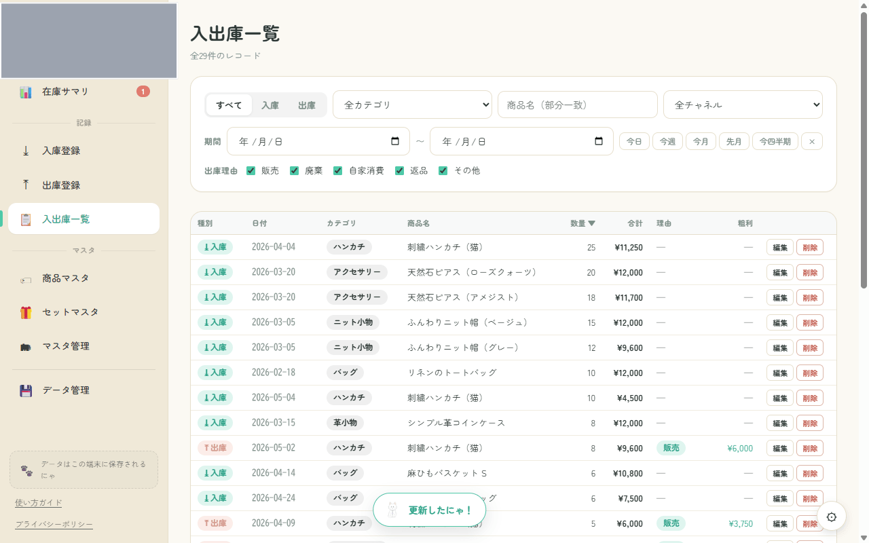Open 出庫登録 page
The width and height of the screenshot is (869, 543).
tap(84, 185)
